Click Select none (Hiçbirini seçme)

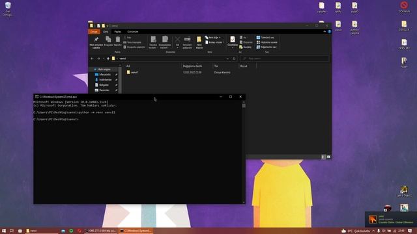pyautogui.click(x=266, y=42)
